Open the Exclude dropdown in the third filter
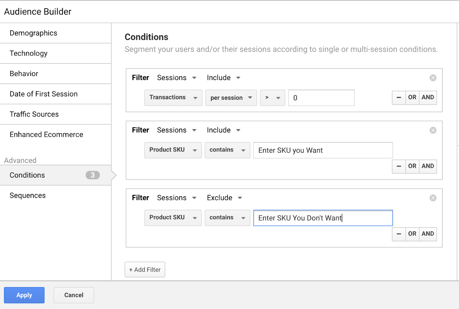The height and width of the screenshot is (309, 459). (x=225, y=198)
